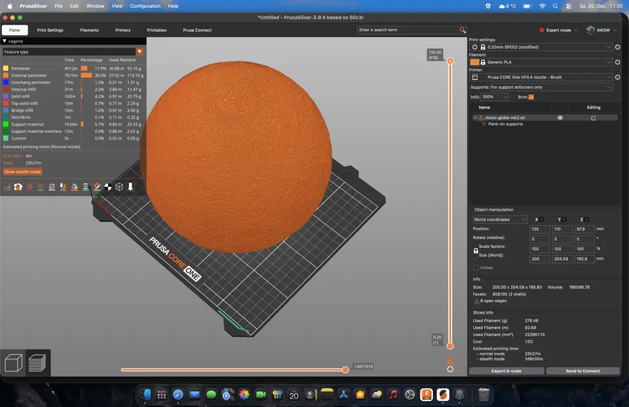Show seams using the seams preview icon
Viewport: 629px width, 407px height.
coord(52,186)
